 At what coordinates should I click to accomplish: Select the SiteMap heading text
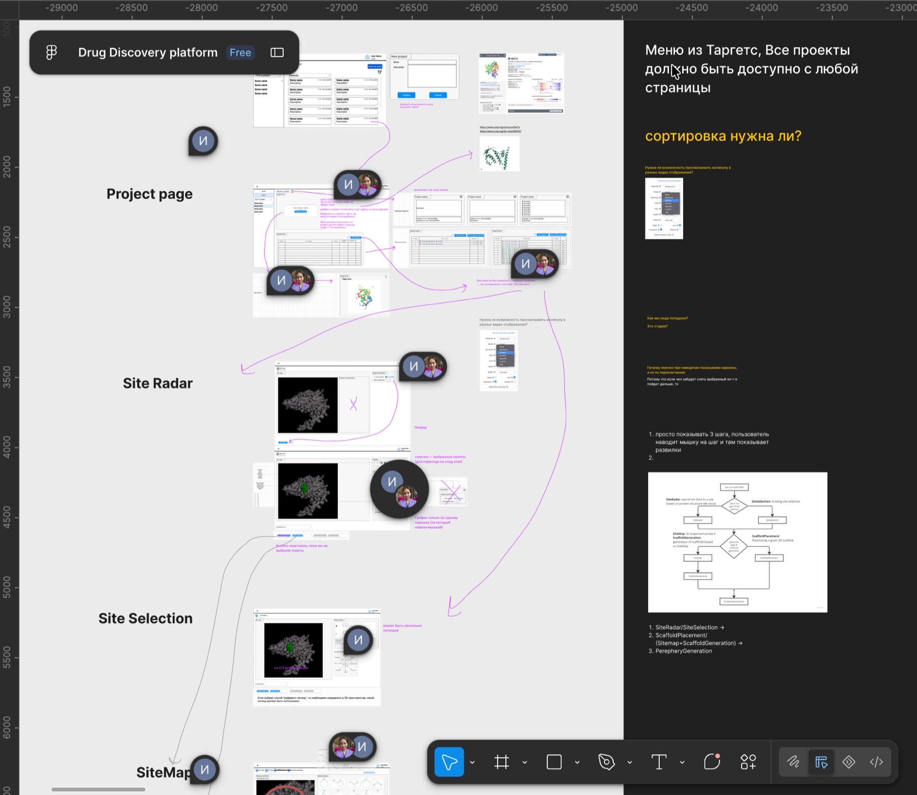[x=164, y=772]
